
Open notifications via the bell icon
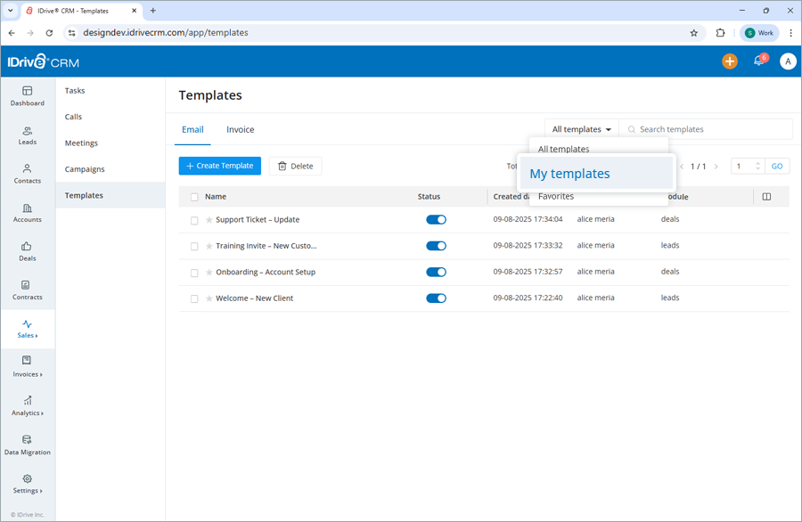pos(758,61)
